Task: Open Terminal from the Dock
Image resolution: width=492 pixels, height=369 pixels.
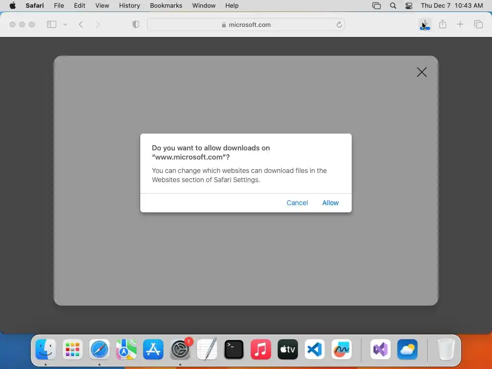Action: (x=234, y=349)
